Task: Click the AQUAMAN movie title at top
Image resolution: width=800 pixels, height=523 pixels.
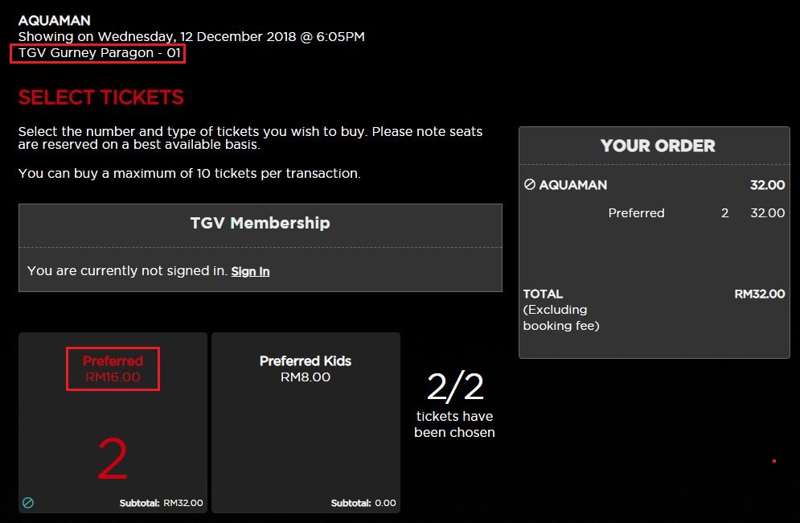Action: coord(54,20)
